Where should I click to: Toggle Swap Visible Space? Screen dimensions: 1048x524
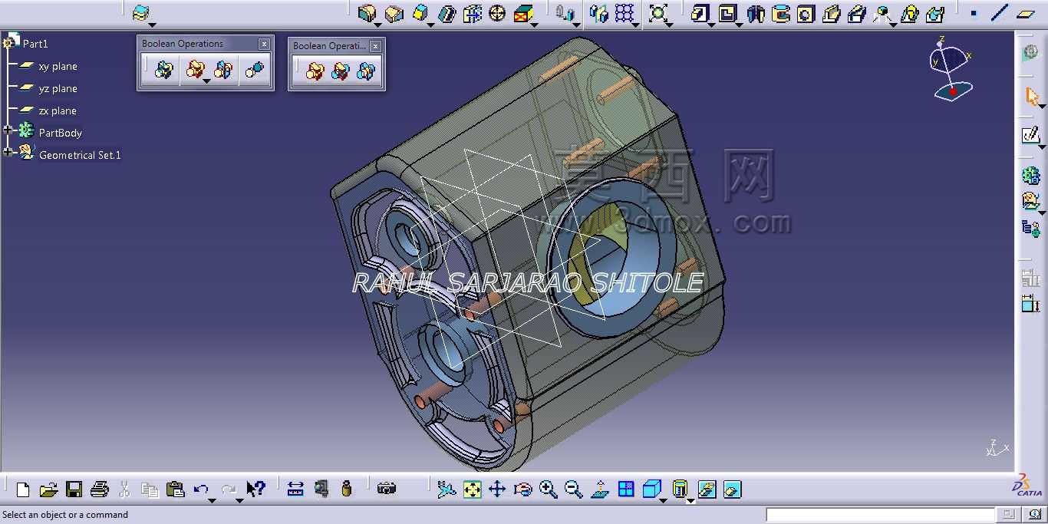(x=732, y=489)
